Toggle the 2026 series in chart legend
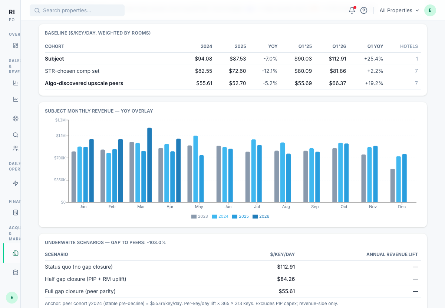 pyautogui.click(x=261, y=217)
